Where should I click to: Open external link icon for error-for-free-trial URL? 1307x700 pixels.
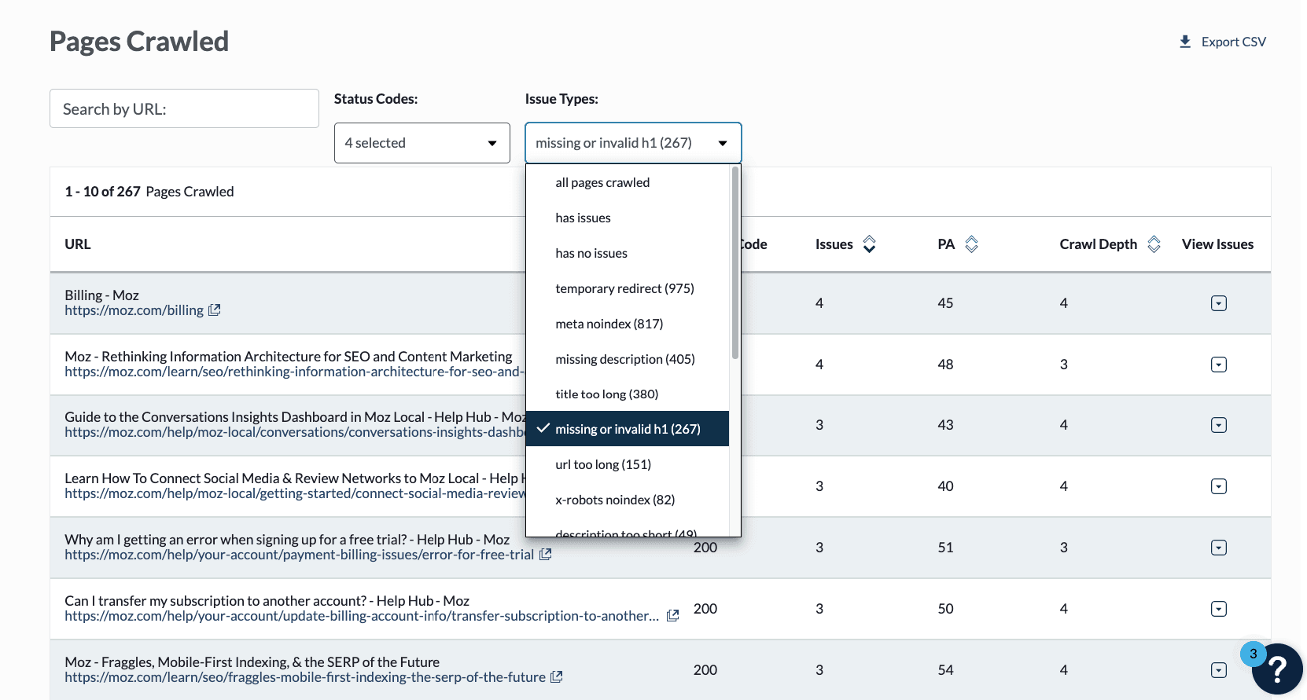tap(545, 555)
